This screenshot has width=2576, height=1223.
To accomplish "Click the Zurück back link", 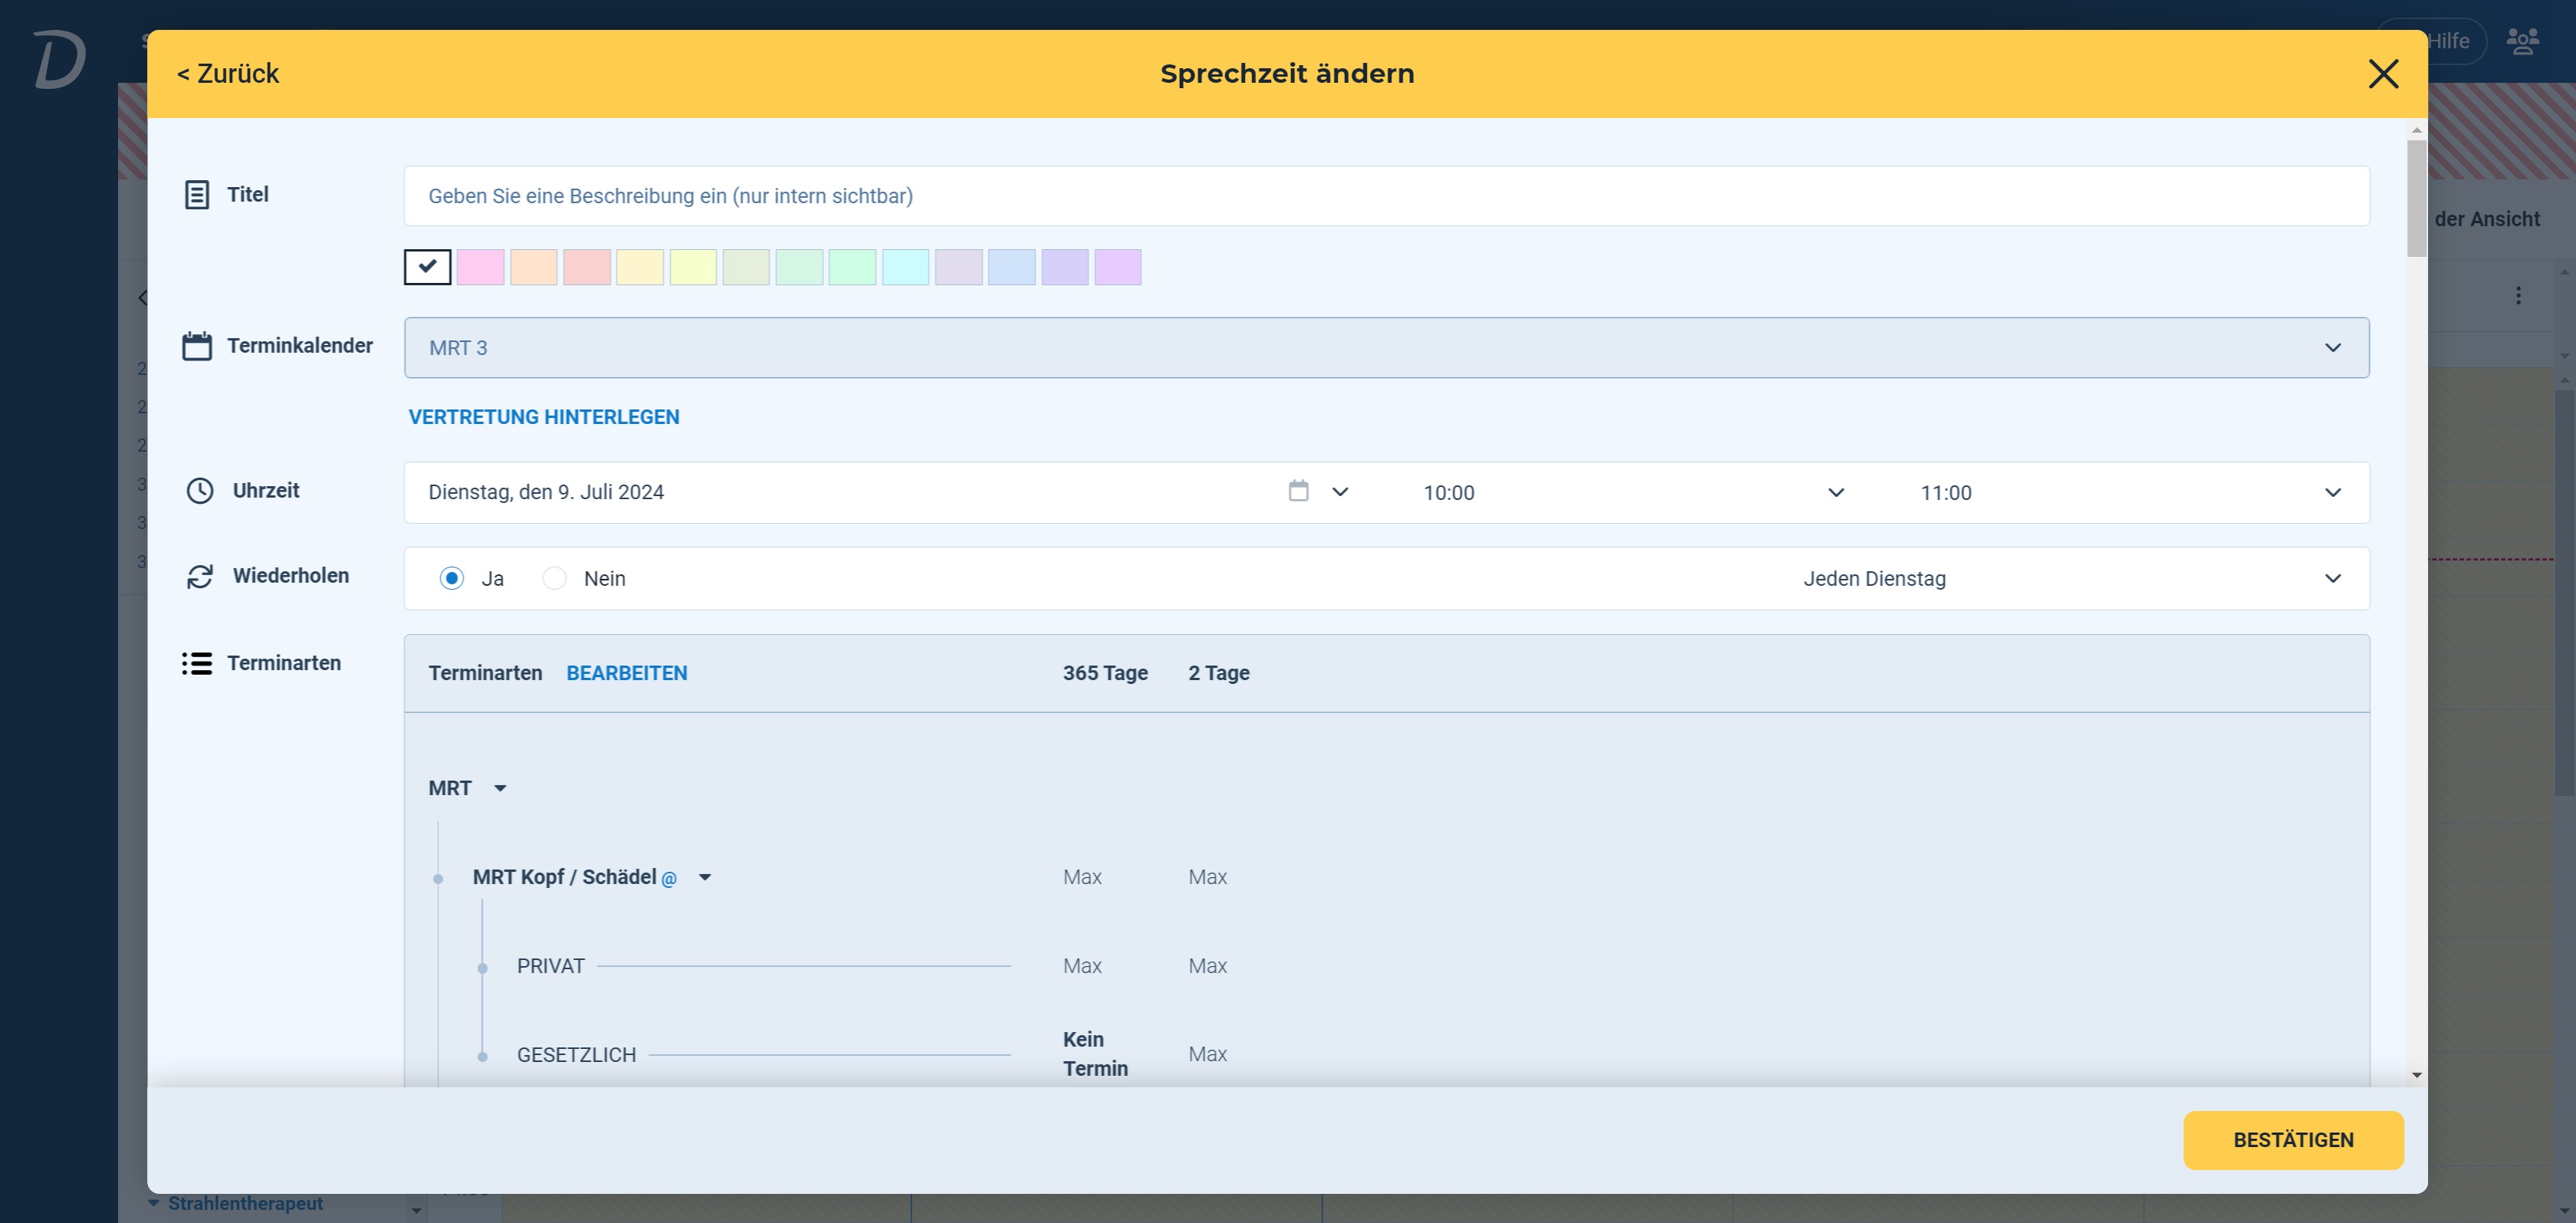I will click(x=228, y=74).
